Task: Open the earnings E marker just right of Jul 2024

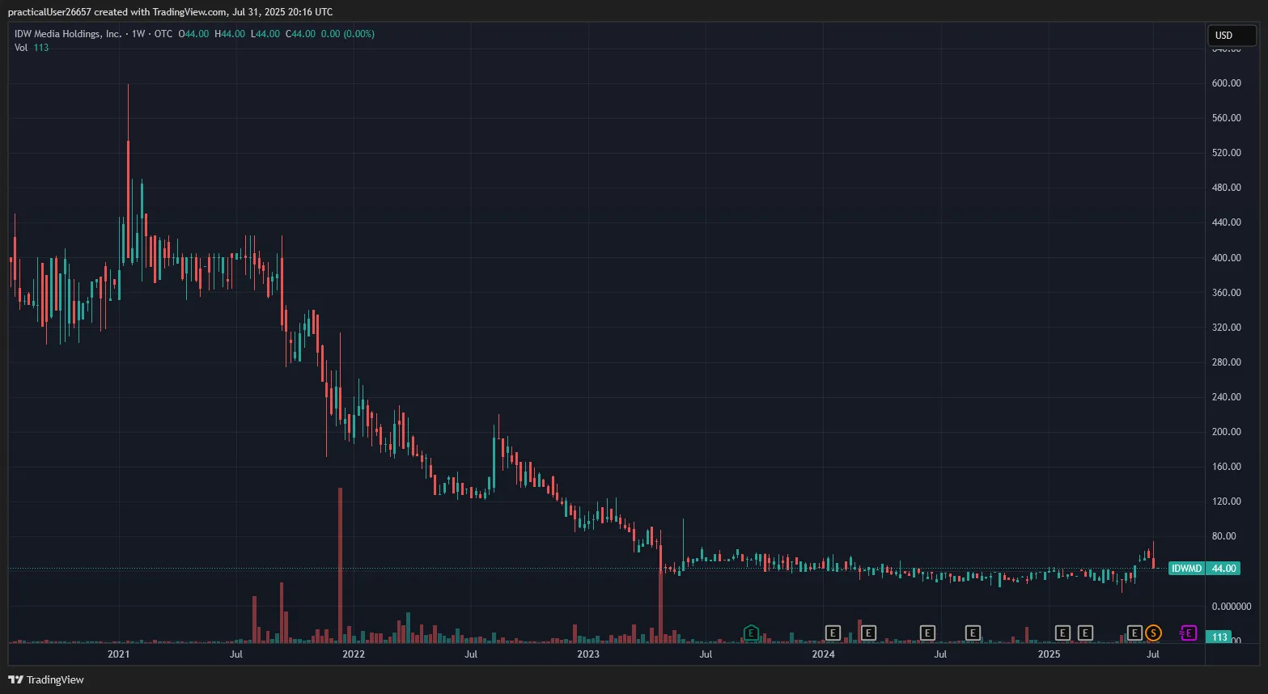Action: coord(973,633)
